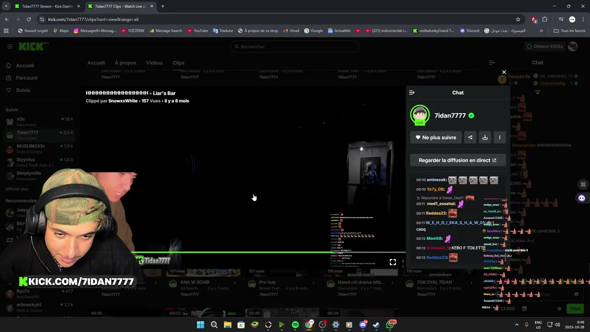Open the Discord side icon on the right edge
The image size is (590, 332).
point(582,198)
